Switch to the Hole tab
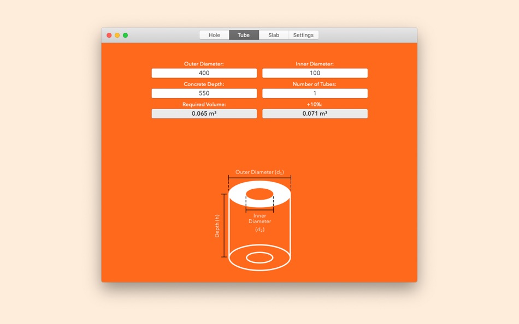Image resolution: width=519 pixels, height=324 pixels. 214,35
